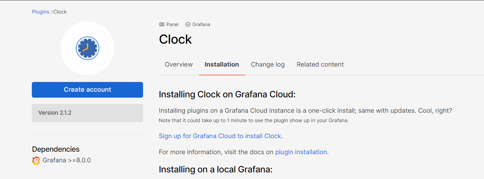
Task: Click the Dependencies heading
Action: (x=56, y=149)
